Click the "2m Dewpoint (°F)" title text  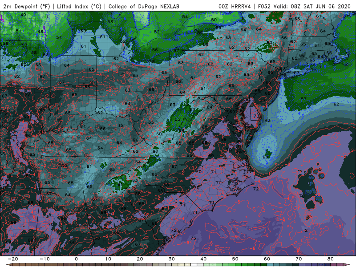(x=26, y=7)
